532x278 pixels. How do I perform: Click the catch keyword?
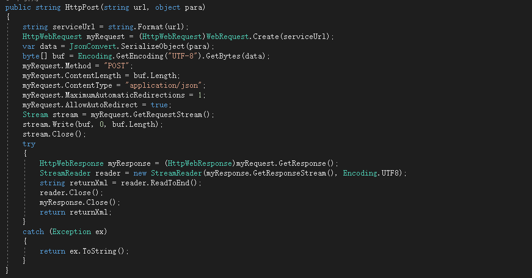tap(33, 232)
